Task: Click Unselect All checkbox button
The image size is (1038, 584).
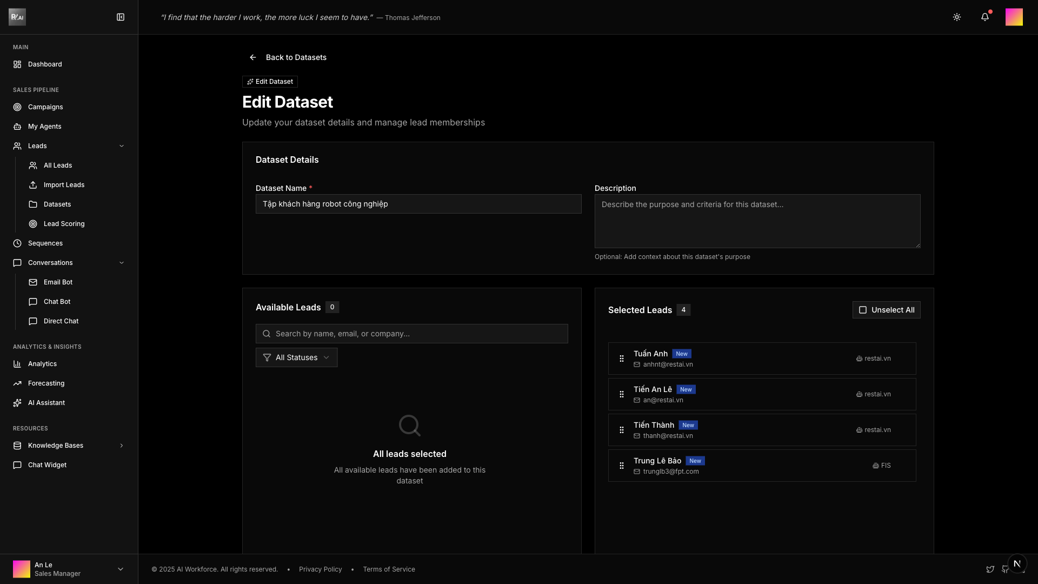Action: (x=886, y=310)
